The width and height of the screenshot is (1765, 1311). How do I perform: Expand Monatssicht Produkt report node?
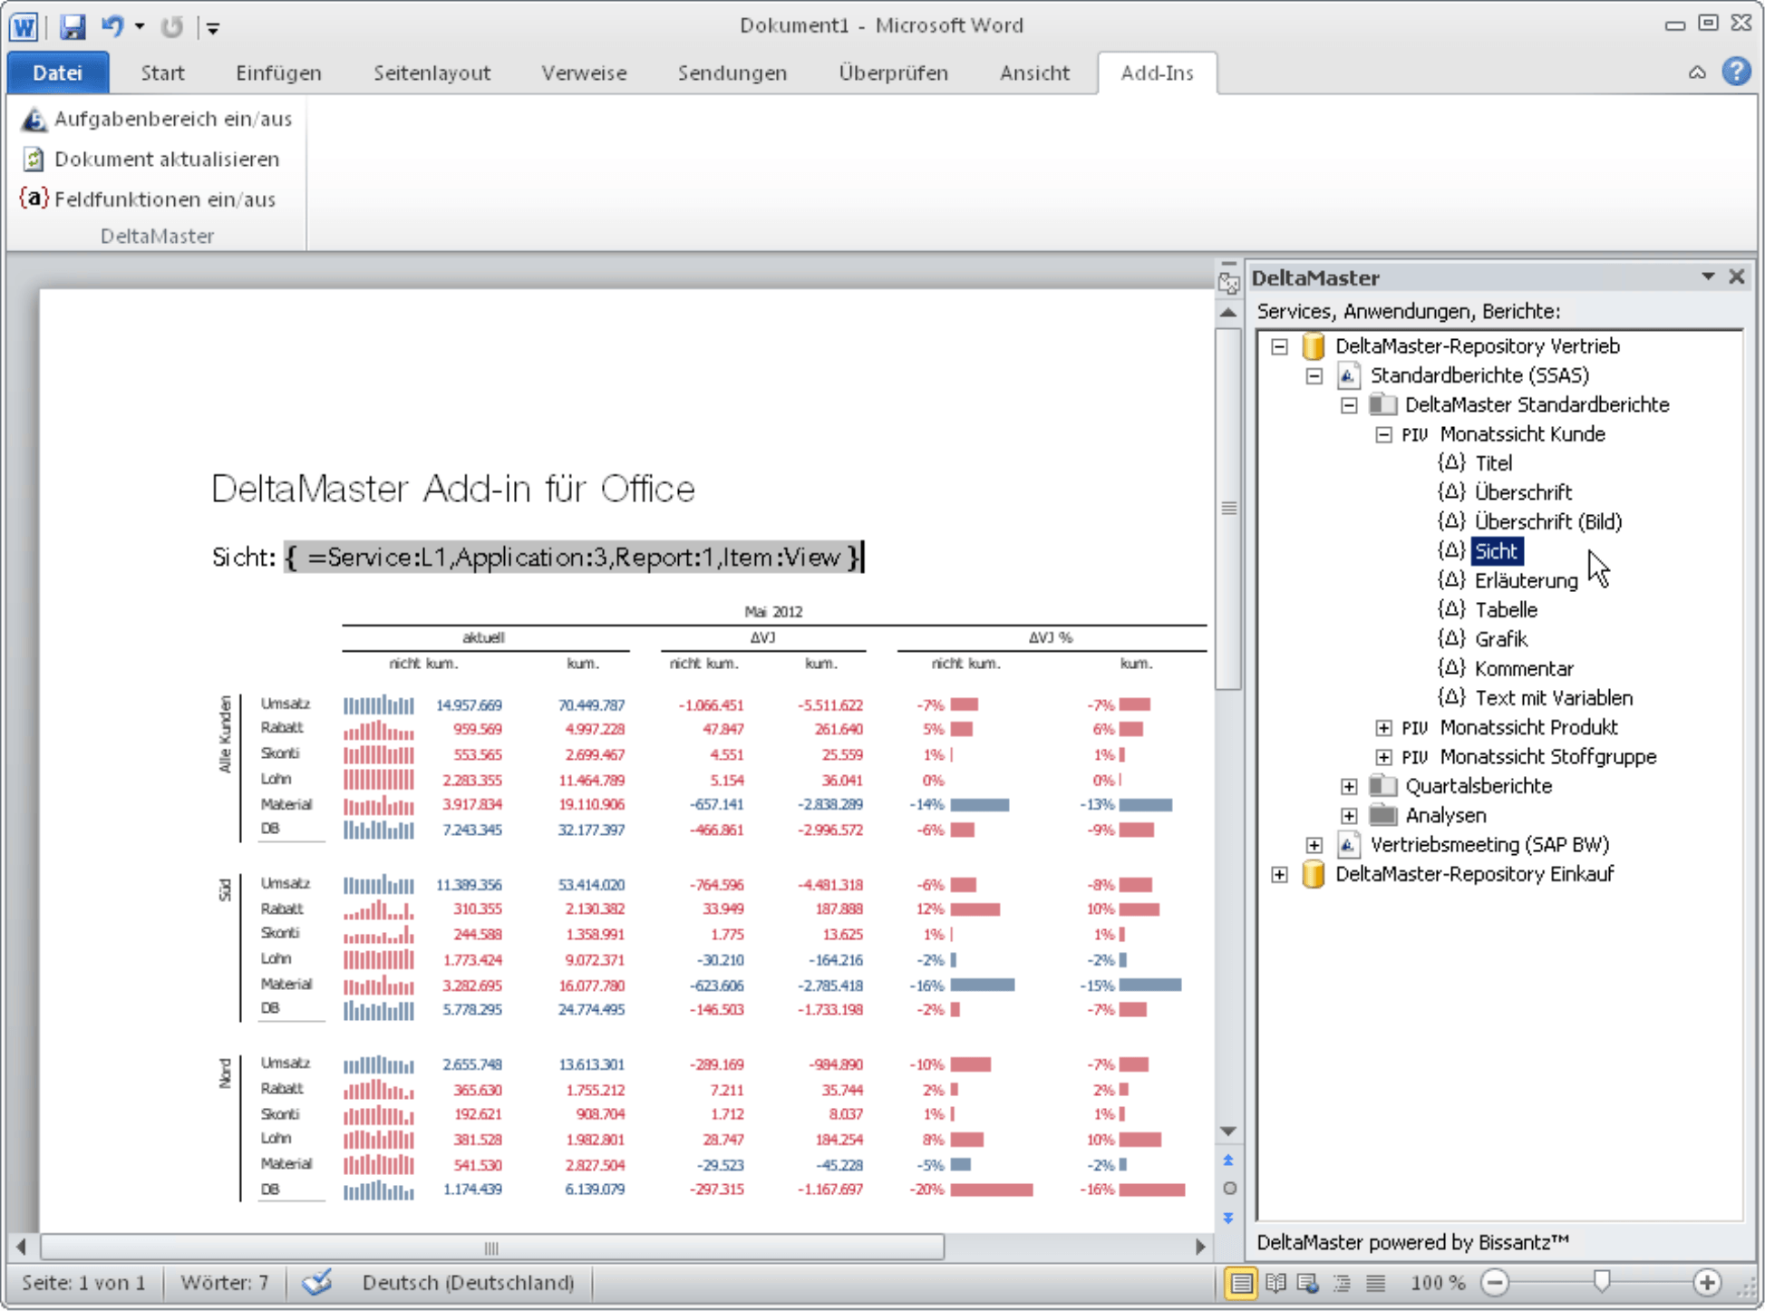click(1383, 728)
